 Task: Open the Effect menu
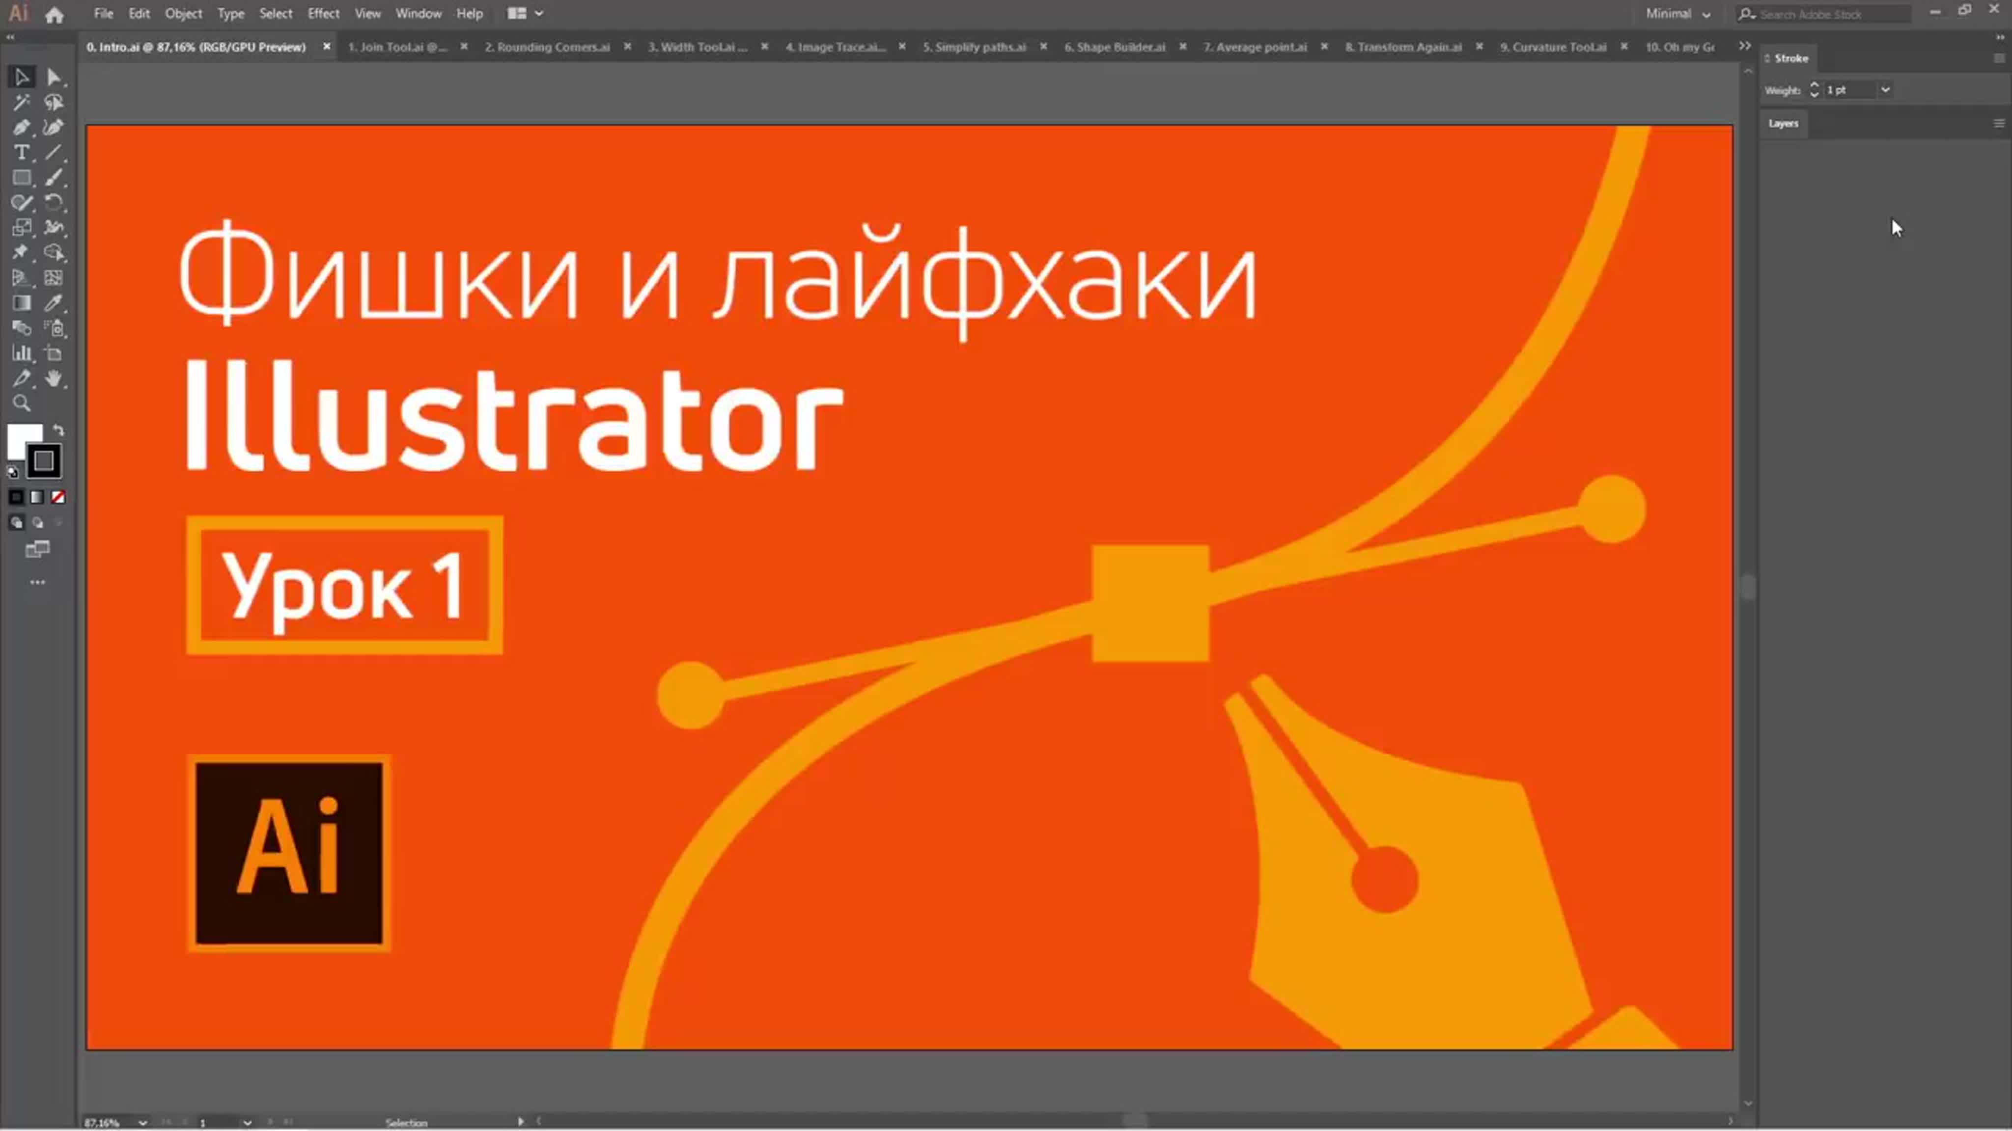pyautogui.click(x=323, y=13)
